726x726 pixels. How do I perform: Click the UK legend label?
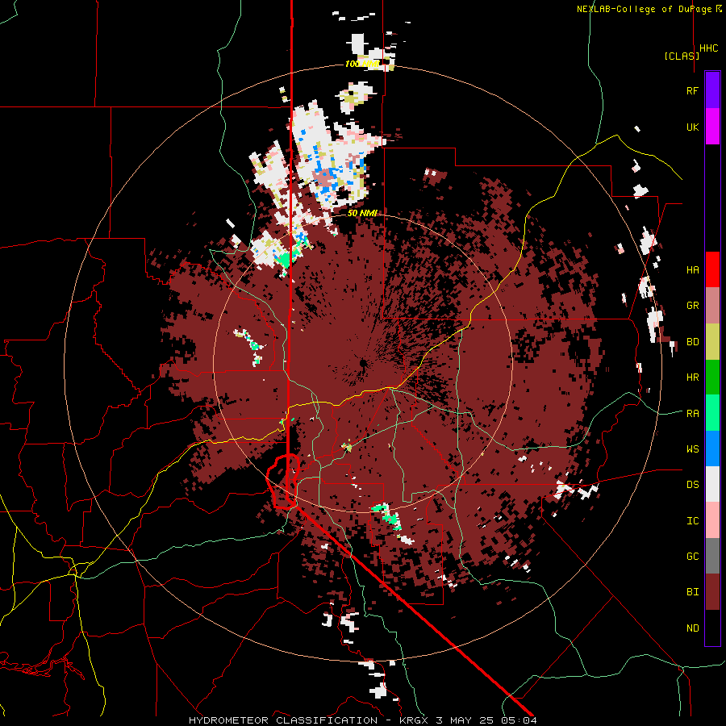(x=693, y=127)
